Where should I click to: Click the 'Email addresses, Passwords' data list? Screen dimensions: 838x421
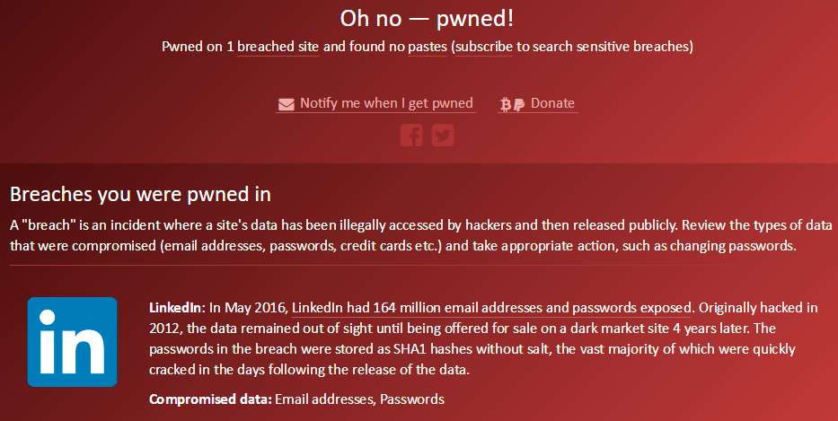point(359,399)
